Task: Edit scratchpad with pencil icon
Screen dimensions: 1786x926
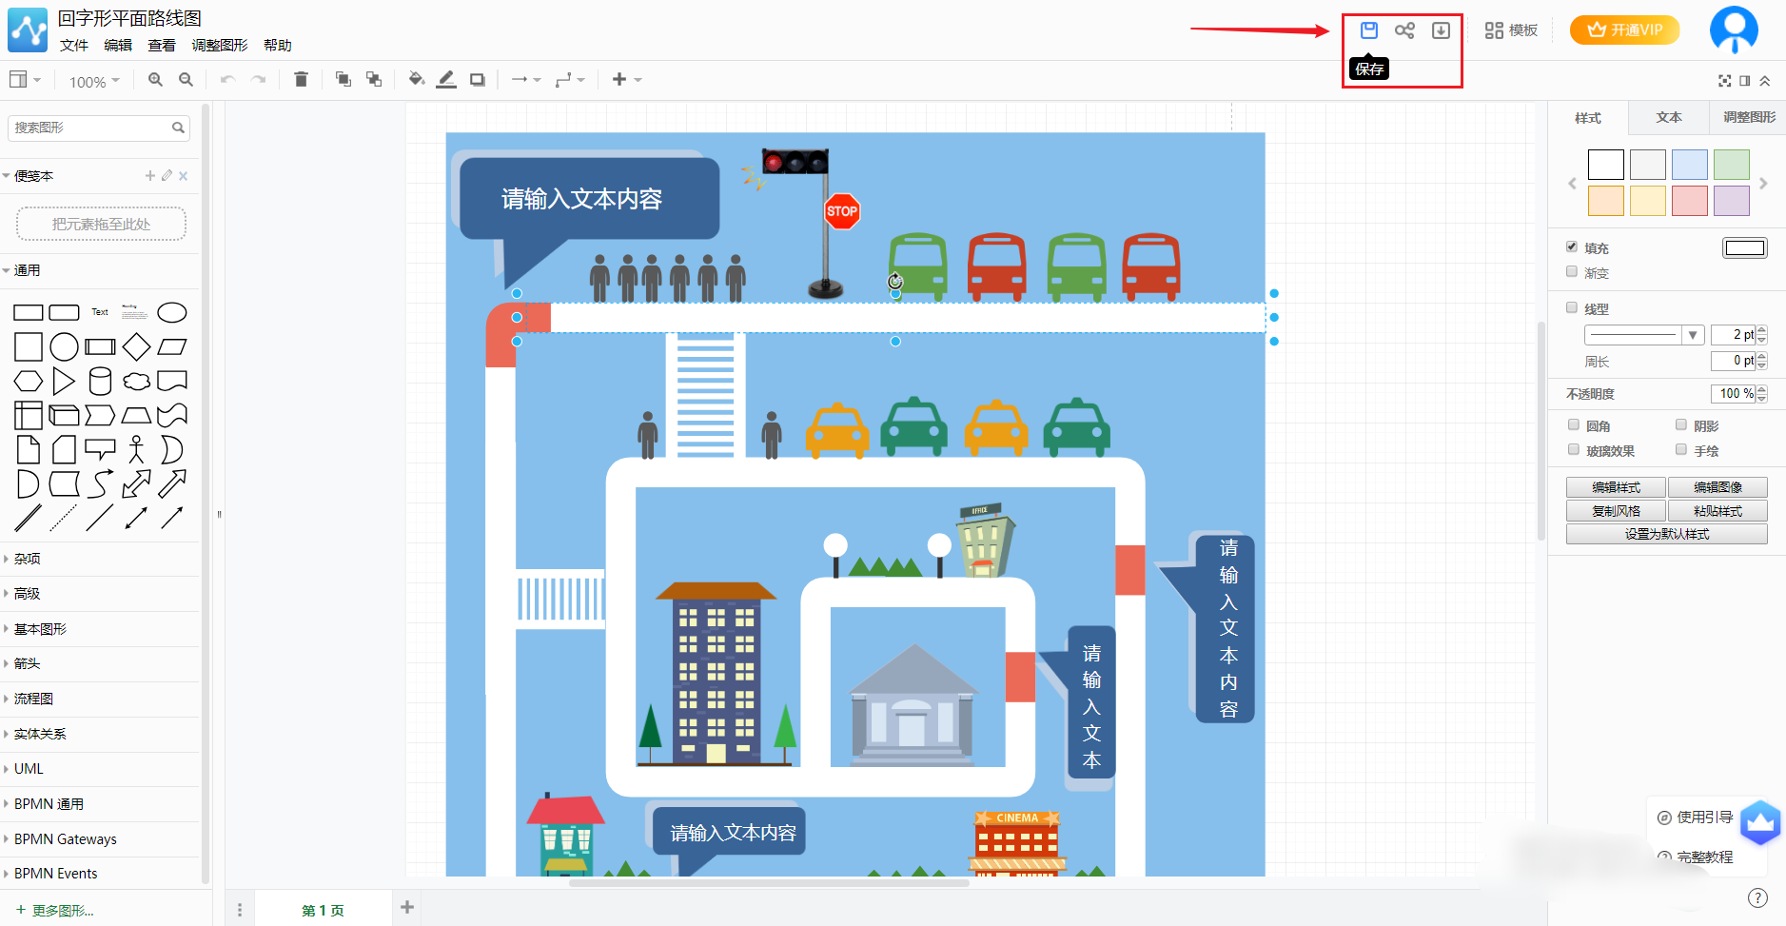Action: [167, 175]
